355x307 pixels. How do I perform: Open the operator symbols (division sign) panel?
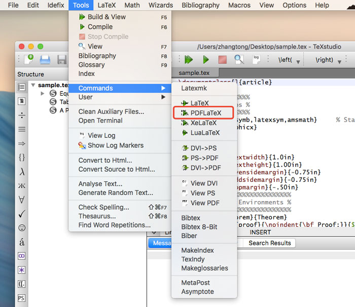pos(22,116)
